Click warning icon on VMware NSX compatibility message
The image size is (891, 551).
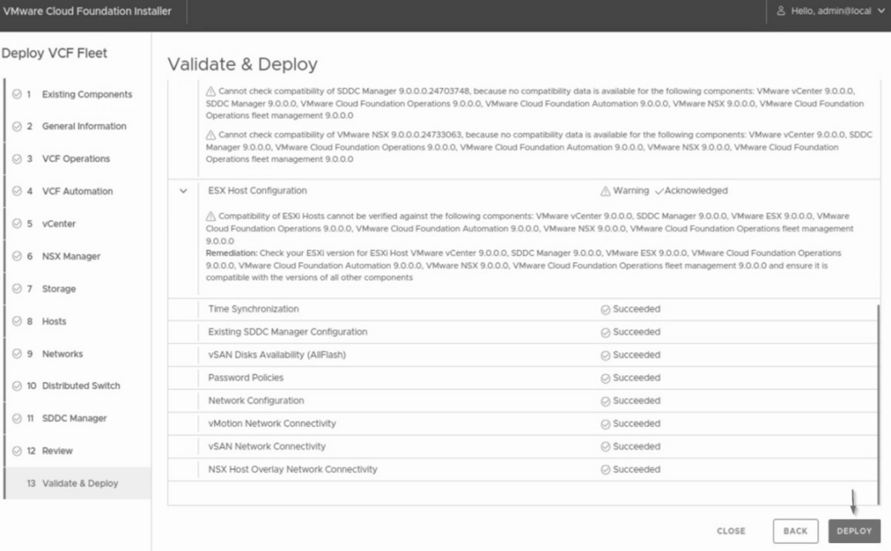coord(211,135)
